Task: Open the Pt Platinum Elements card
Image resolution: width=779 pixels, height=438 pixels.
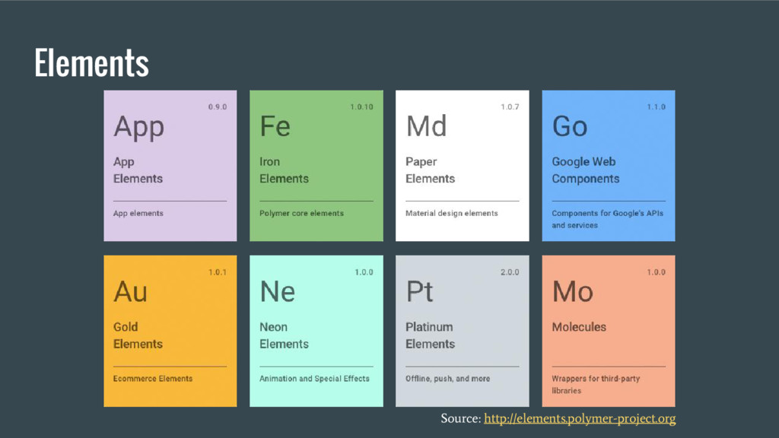Action: (x=462, y=331)
